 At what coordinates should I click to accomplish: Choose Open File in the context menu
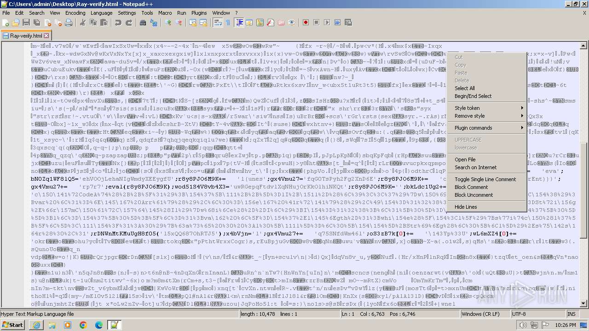click(x=486, y=160)
